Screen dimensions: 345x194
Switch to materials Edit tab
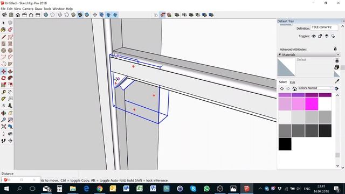292,82
